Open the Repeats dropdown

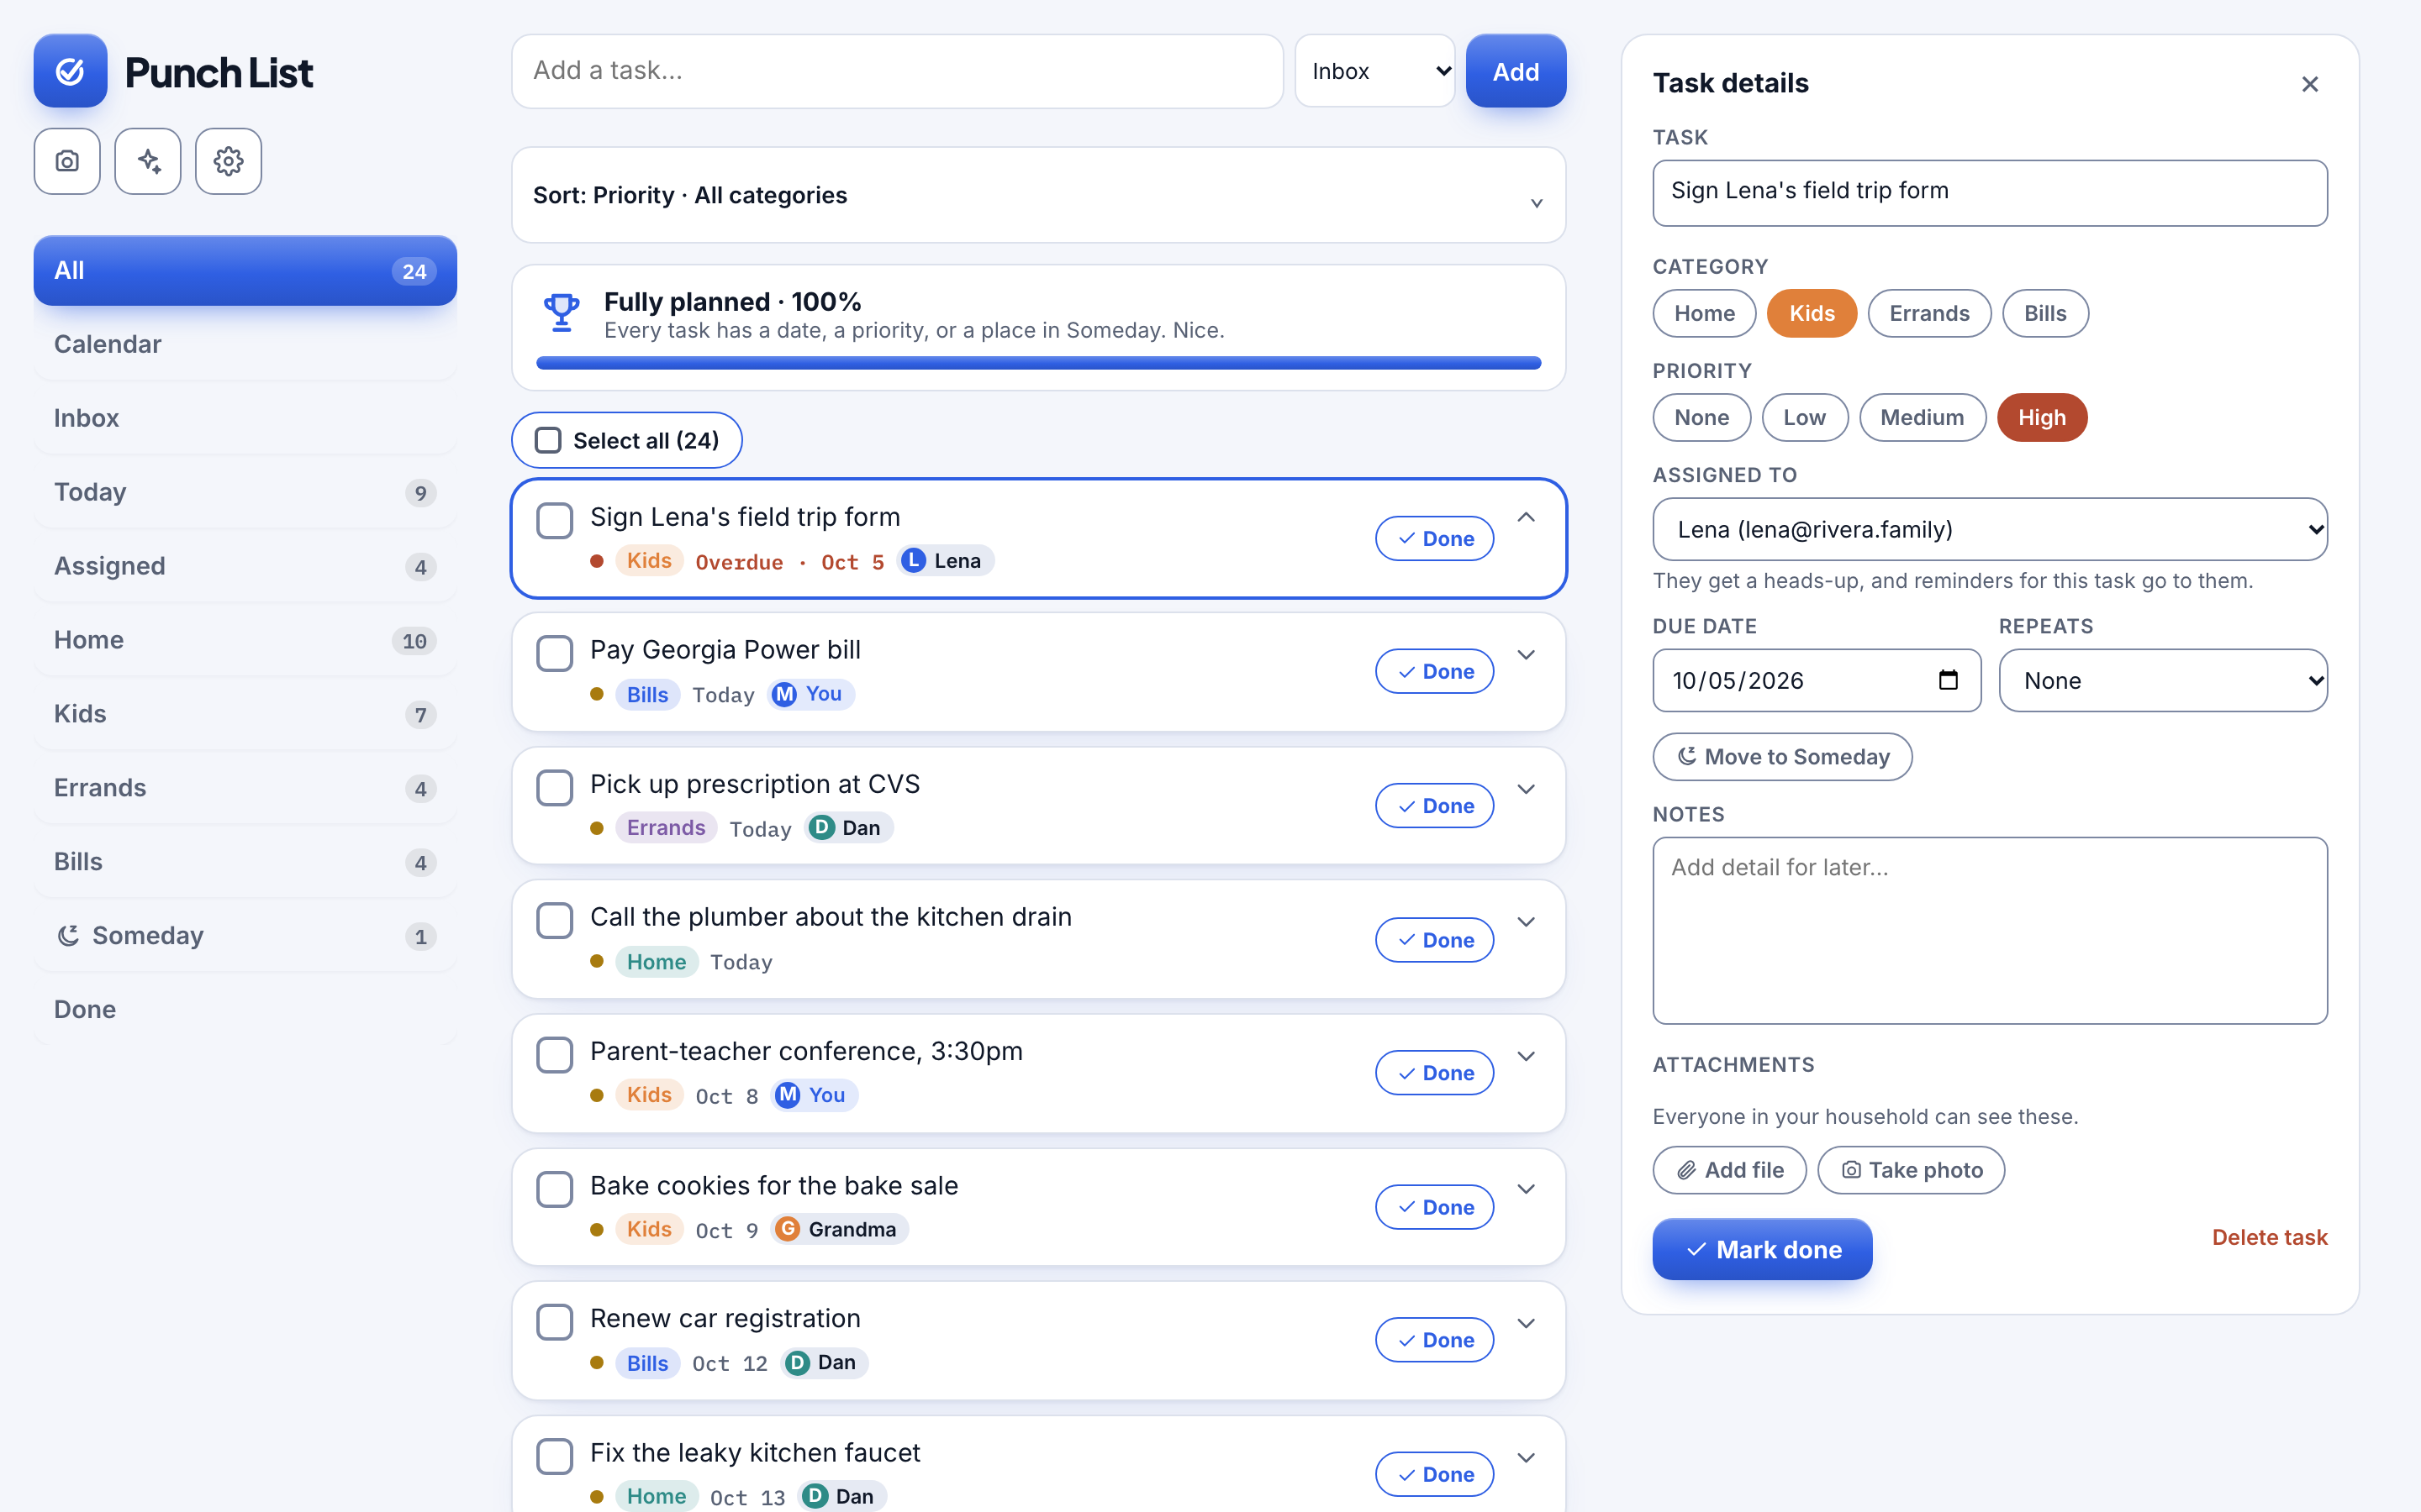pyautogui.click(x=2163, y=680)
